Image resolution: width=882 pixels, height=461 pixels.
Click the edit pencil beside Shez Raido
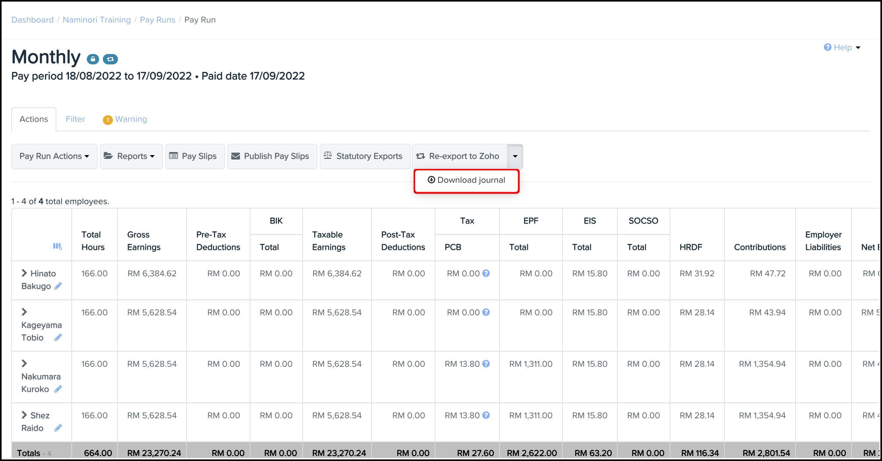coord(58,428)
